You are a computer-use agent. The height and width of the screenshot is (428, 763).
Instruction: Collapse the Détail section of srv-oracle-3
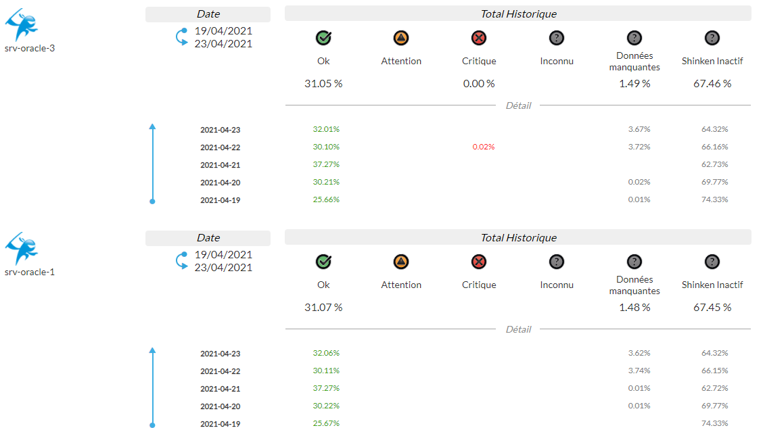(x=518, y=105)
